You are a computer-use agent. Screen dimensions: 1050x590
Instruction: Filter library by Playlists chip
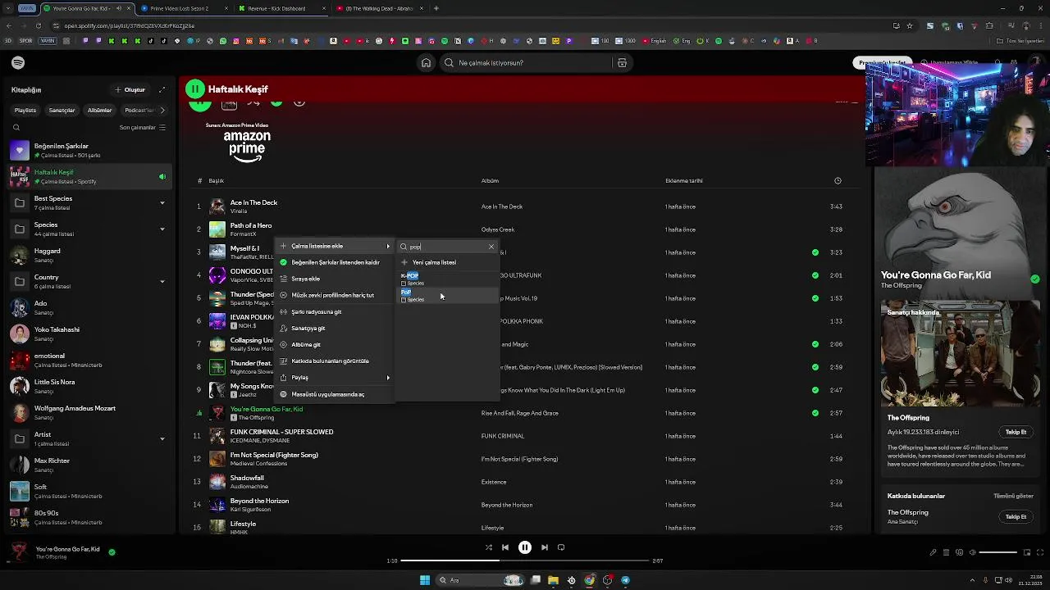tap(25, 110)
